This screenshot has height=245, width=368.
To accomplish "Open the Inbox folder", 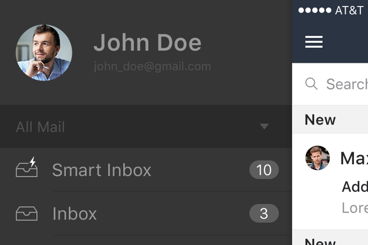I will click(146, 213).
